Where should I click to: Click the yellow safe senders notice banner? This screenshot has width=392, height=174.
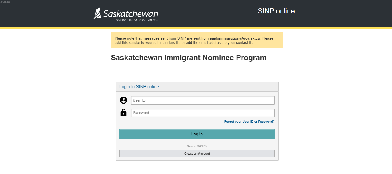(197, 40)
